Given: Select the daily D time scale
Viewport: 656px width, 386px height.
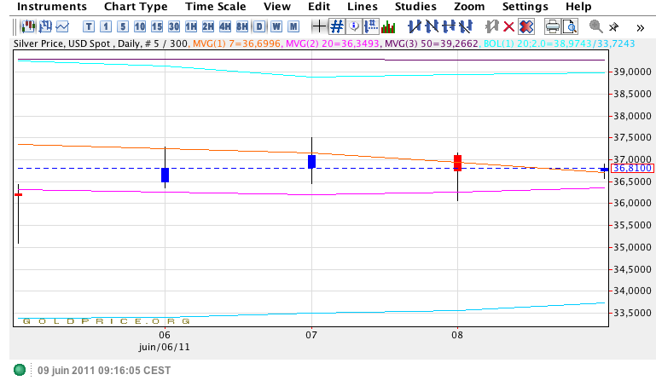Looking at the screenshot, I should tap(260, 26).
